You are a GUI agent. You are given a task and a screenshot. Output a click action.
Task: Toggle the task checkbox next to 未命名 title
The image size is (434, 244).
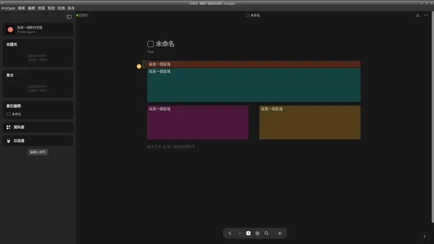click(x=150, y=44)
